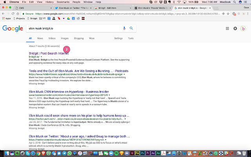Click the Spotlight search icon in menu bar
Screen dimensions: 251x157
click(x=235, y=2)
